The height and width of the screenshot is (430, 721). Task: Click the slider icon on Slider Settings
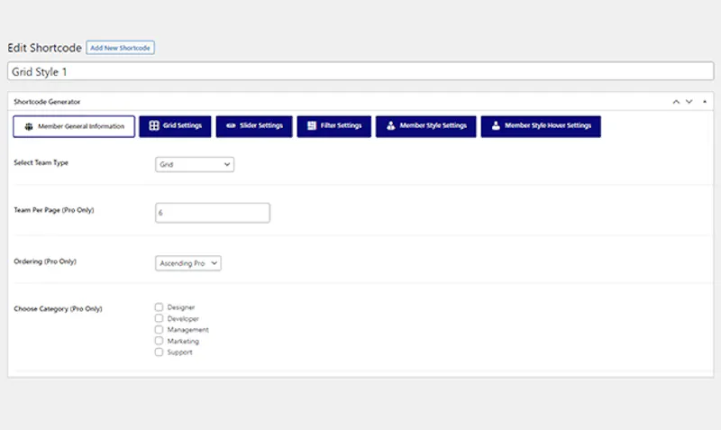[x=231, y=125]
